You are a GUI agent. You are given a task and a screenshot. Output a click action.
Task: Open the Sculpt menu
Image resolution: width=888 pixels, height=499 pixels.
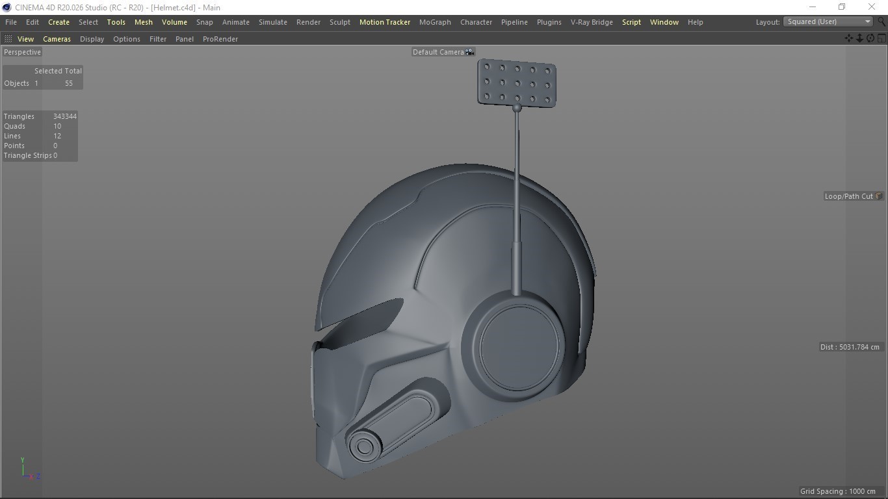pyautogui.click(x=339, y=22)
